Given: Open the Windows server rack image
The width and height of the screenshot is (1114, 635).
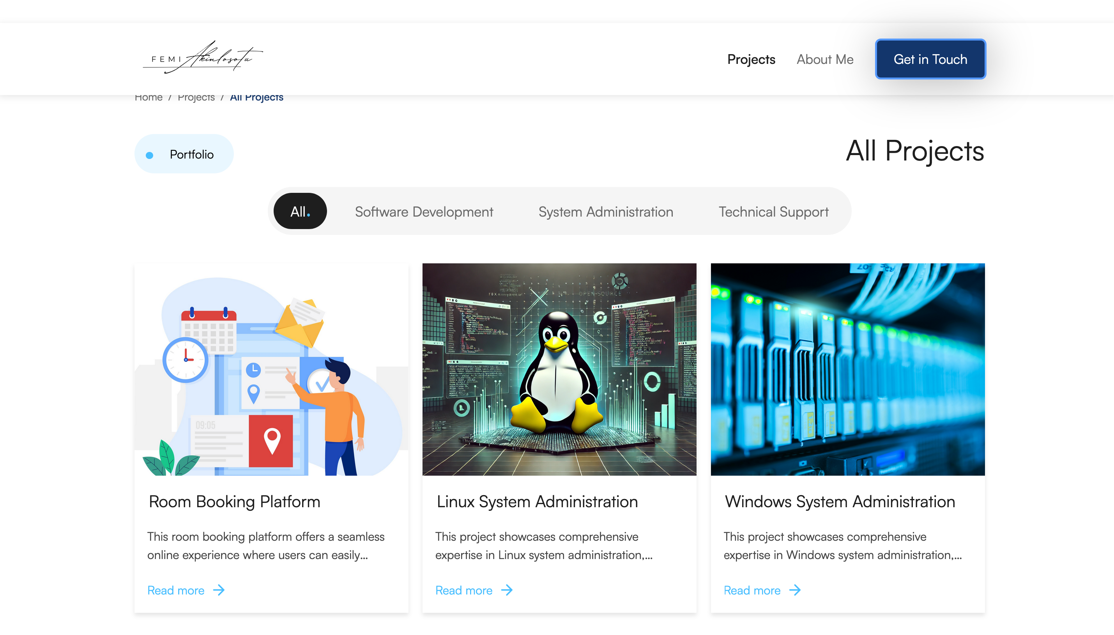Looking at the screenshot, I should point(847,369).
